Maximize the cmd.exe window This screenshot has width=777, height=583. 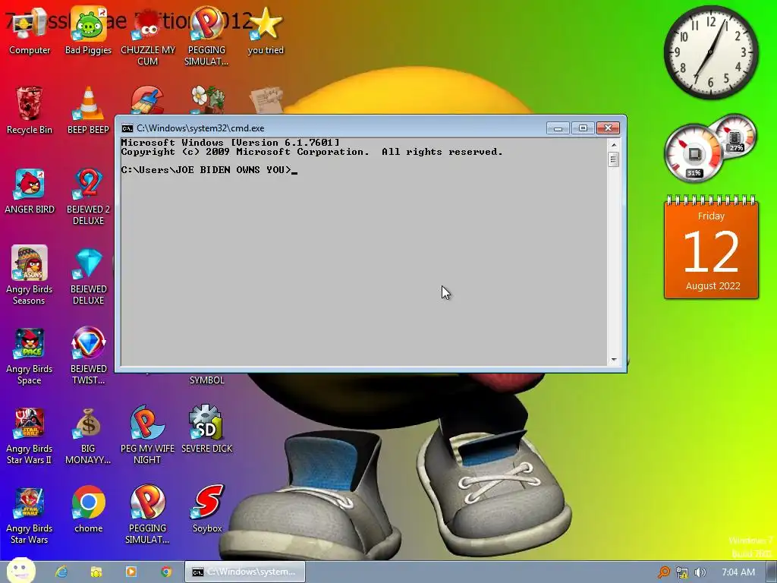click(x=583, y=128)
